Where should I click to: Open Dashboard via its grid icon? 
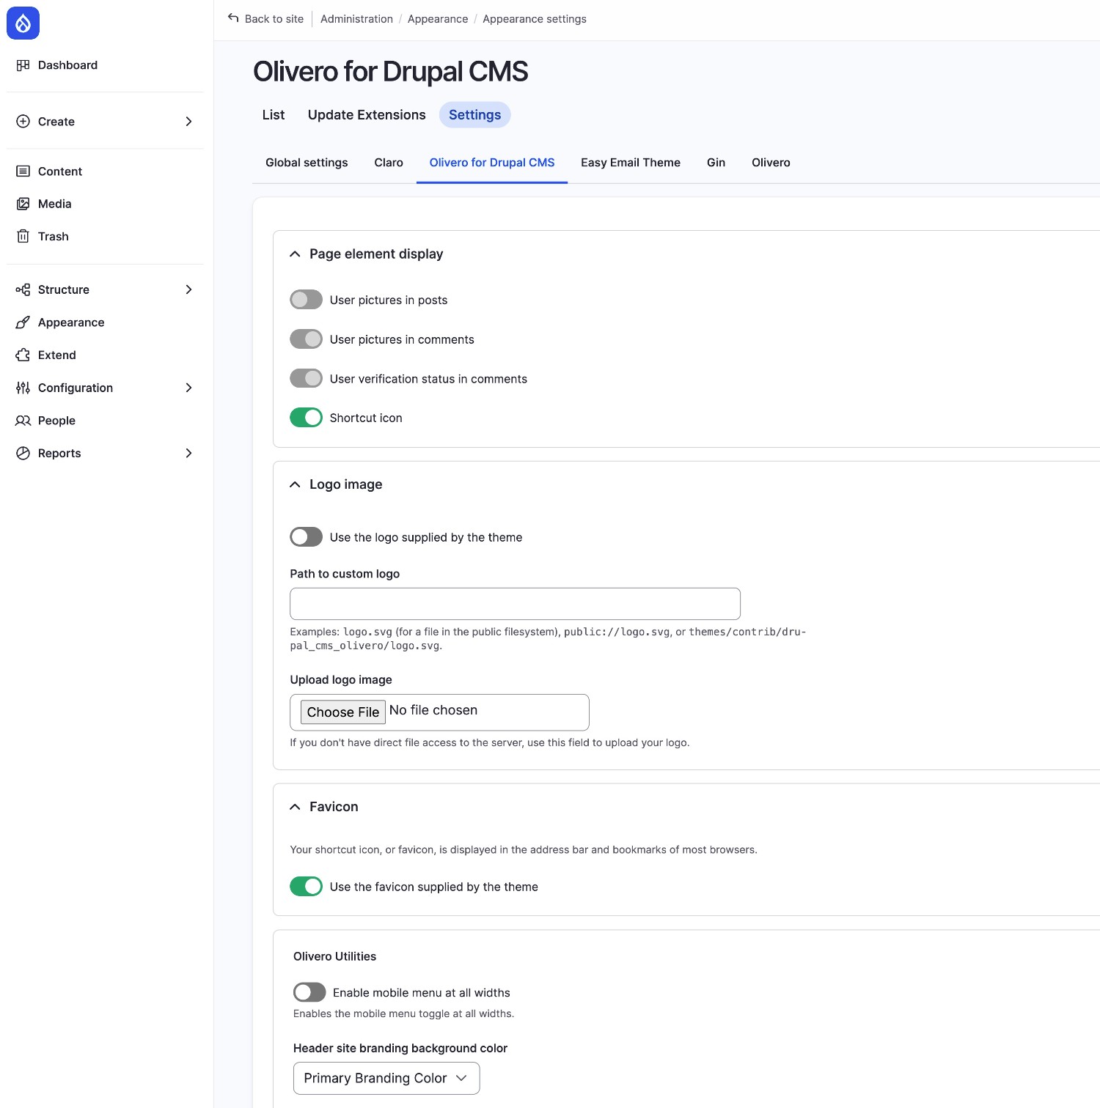23,65
